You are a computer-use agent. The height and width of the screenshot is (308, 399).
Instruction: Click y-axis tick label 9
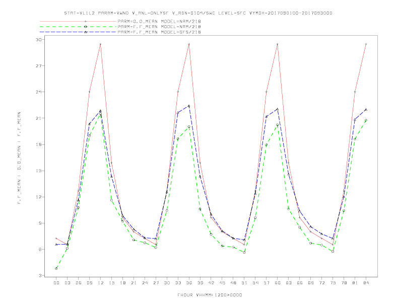coord(40,223)
